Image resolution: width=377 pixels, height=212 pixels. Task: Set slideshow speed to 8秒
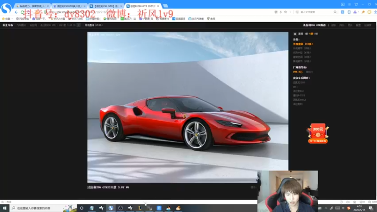click(x=316, y=34)
